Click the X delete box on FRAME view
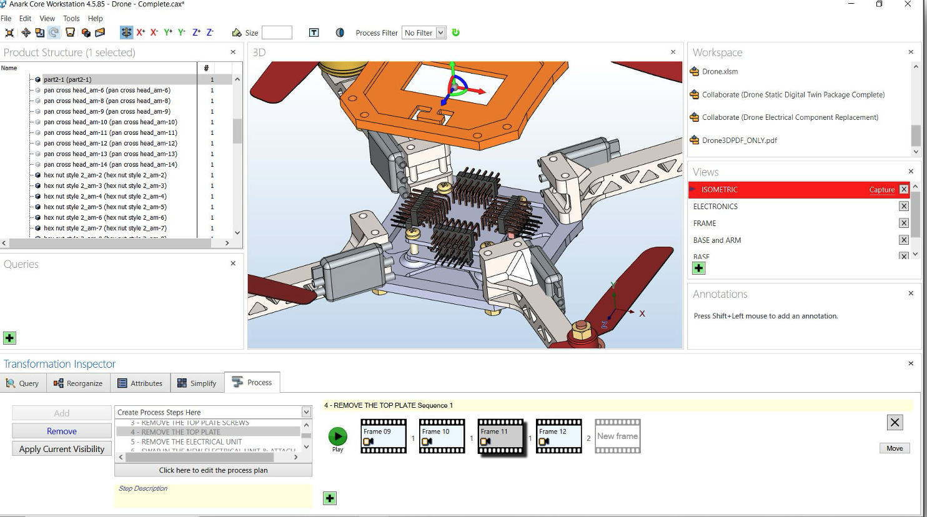Image resolution: width=927 pixels, height=517 pixels. pos(903,222)
